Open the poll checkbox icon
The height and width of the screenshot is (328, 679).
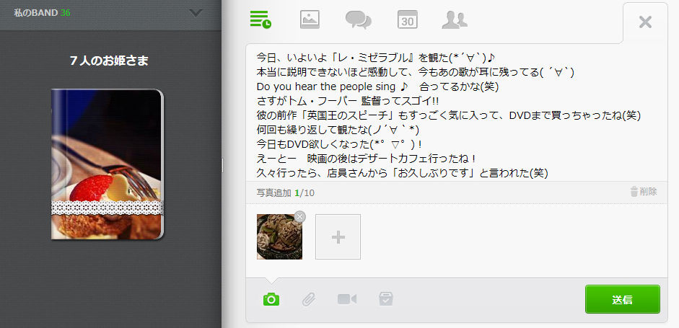point(386,298)
